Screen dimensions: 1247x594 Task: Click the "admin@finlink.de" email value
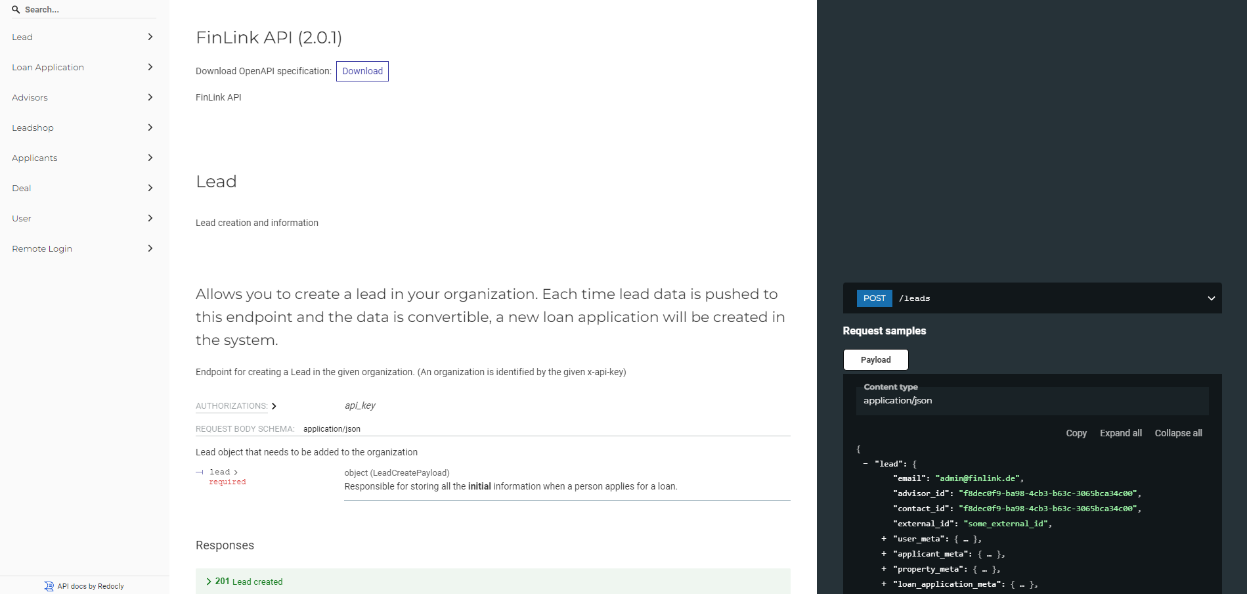click(977, 478)
